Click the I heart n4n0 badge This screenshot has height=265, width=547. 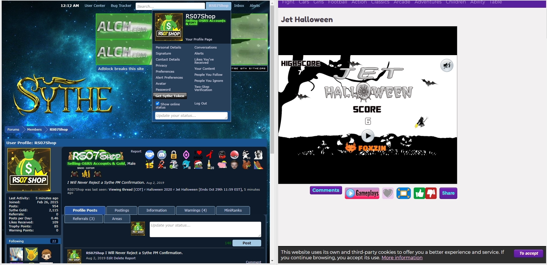198,155
